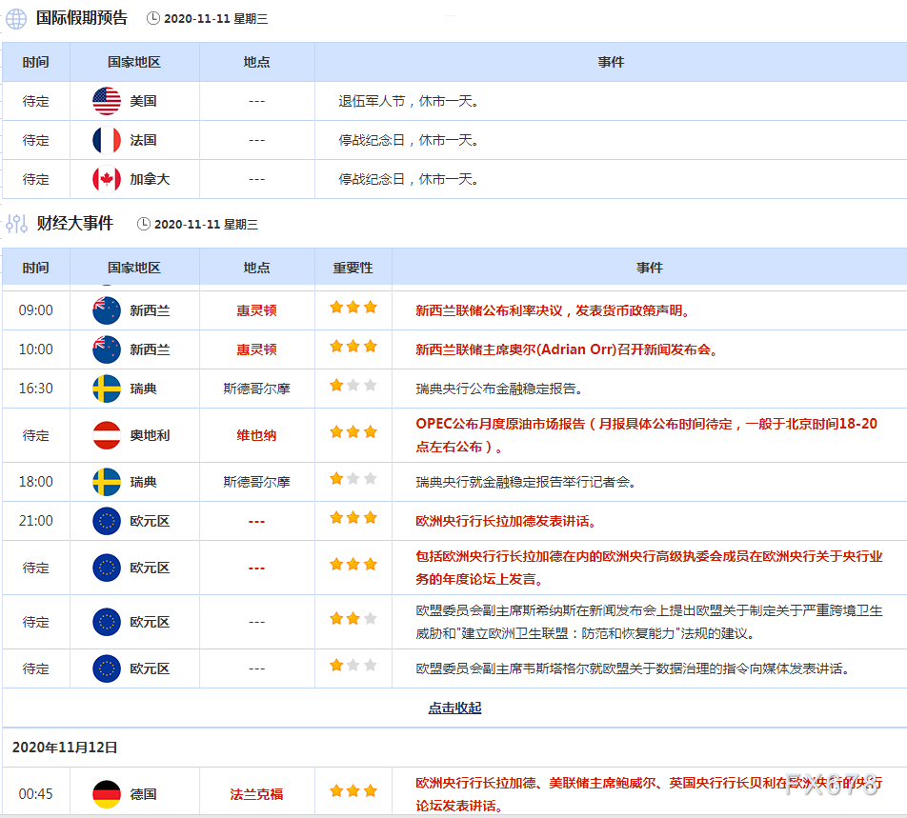The image size is (907, 818).
Task: Click the 奥地利 country label
Action: click(x=150, y=435)
